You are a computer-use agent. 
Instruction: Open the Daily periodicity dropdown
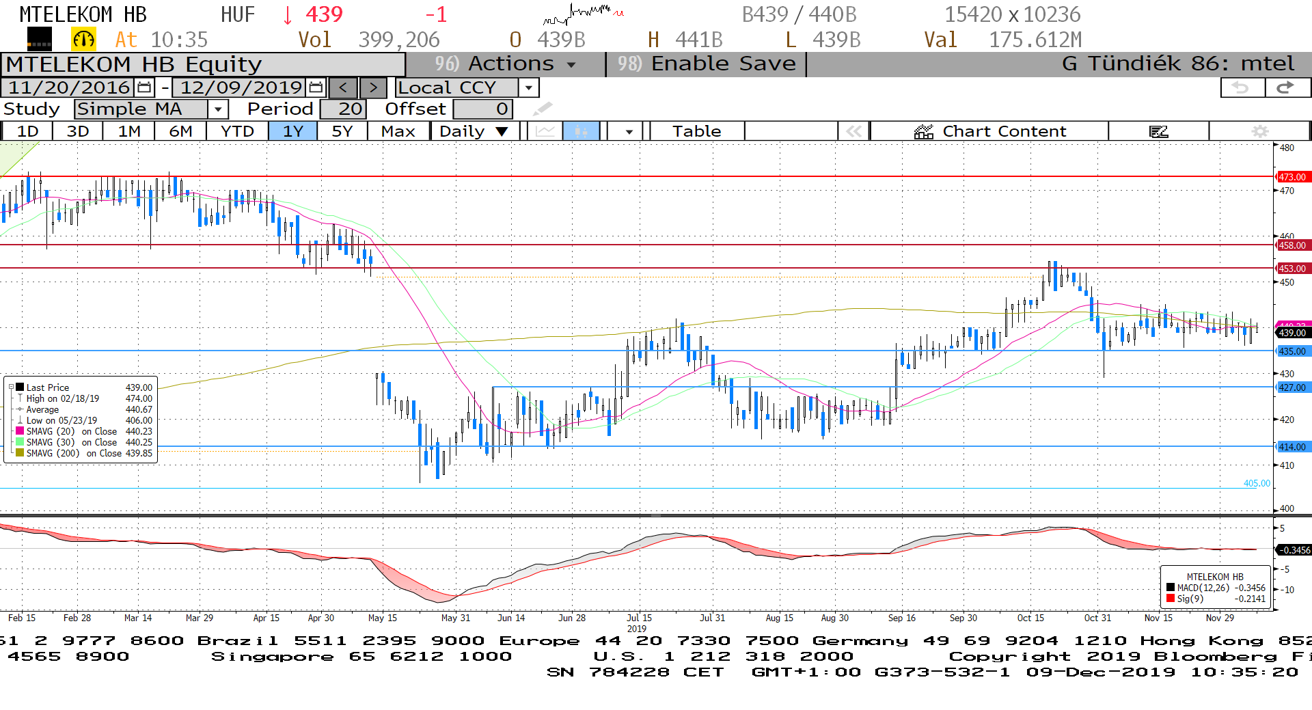pos(475,131)
